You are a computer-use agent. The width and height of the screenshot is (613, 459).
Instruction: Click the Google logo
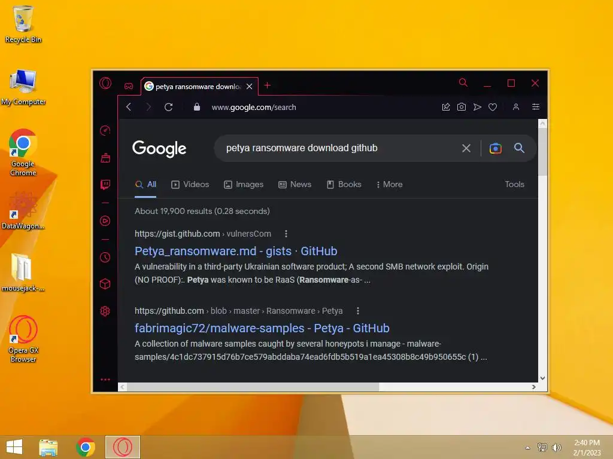[159, 149]
